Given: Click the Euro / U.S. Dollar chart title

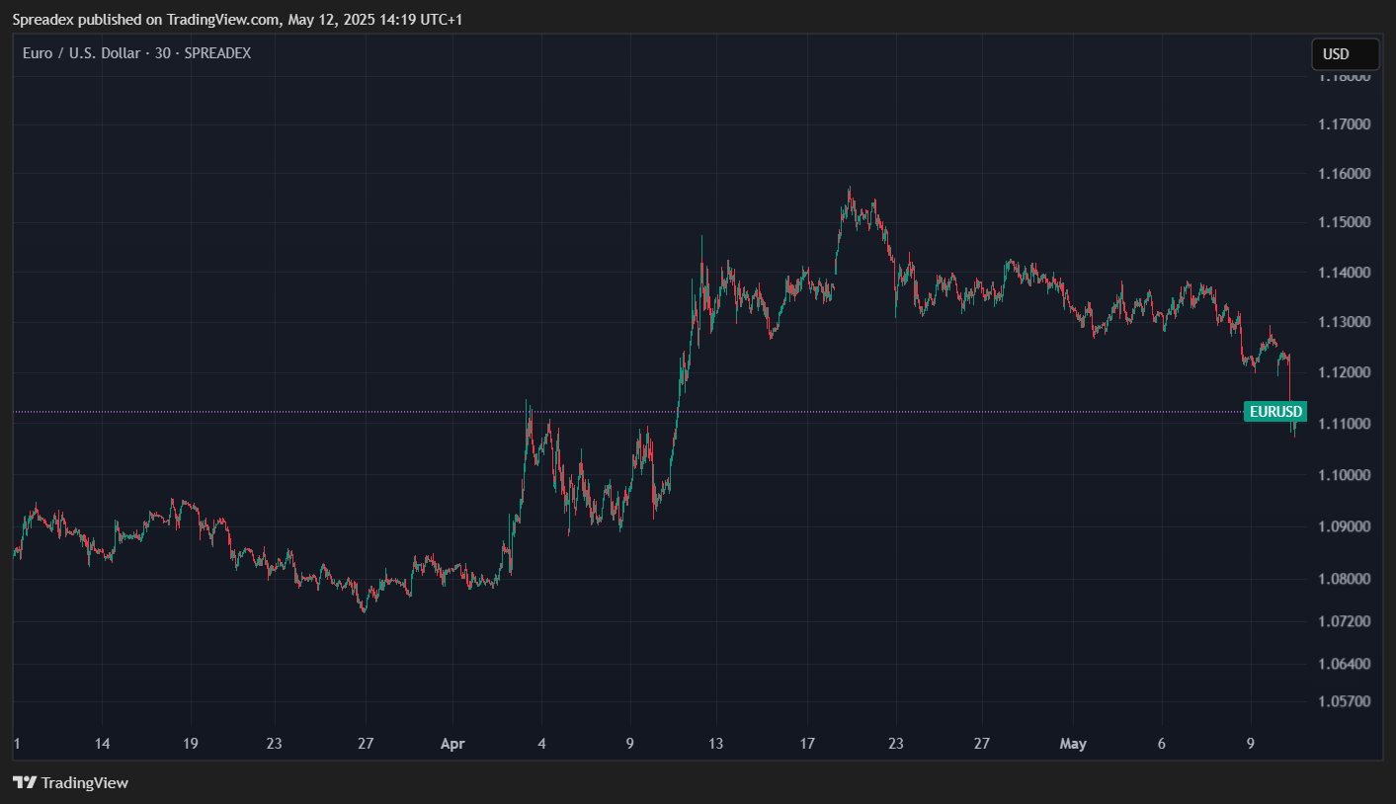Looking at the screenshot, I should [137, 53].
